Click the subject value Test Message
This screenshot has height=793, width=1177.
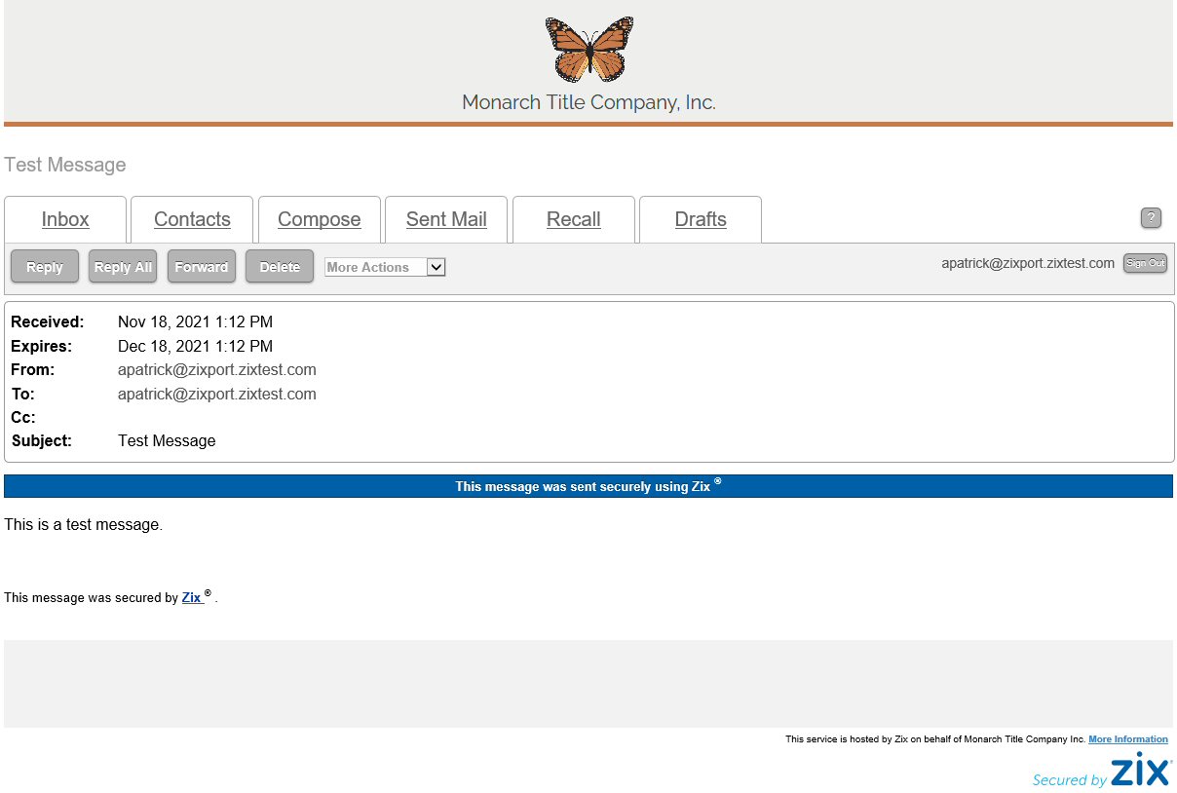pos(167,441)
